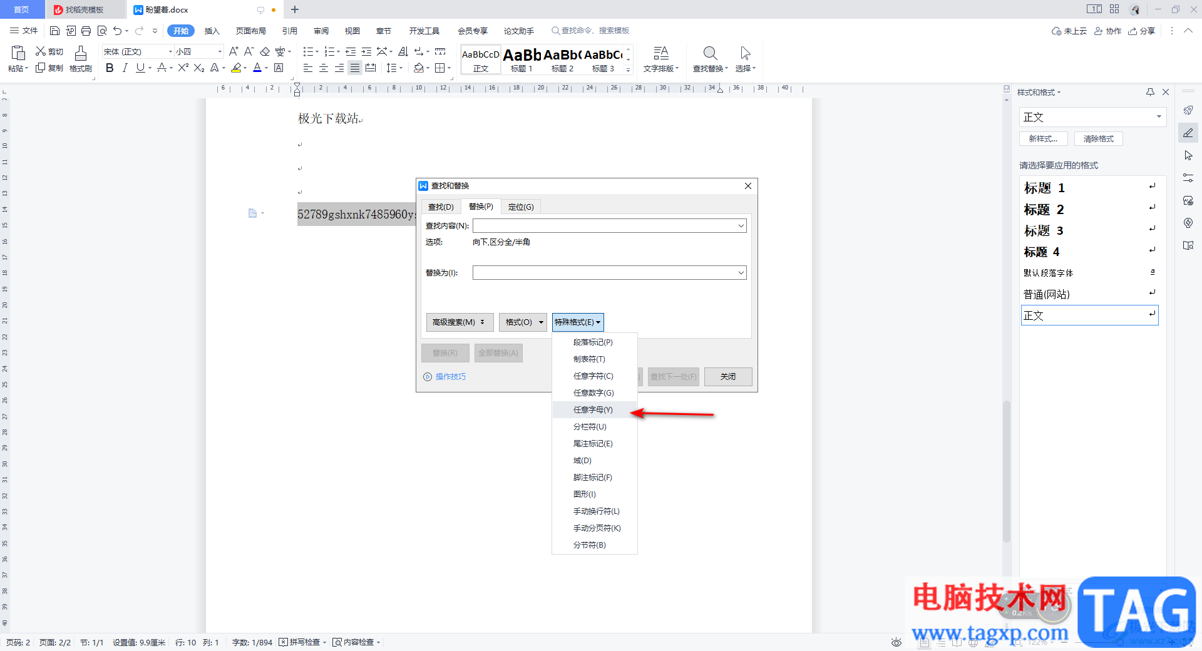Cut the selection with scissors icon
The height and width of the screenshot is (651, 1202).
pyautogui.click(x=41, y=51)
